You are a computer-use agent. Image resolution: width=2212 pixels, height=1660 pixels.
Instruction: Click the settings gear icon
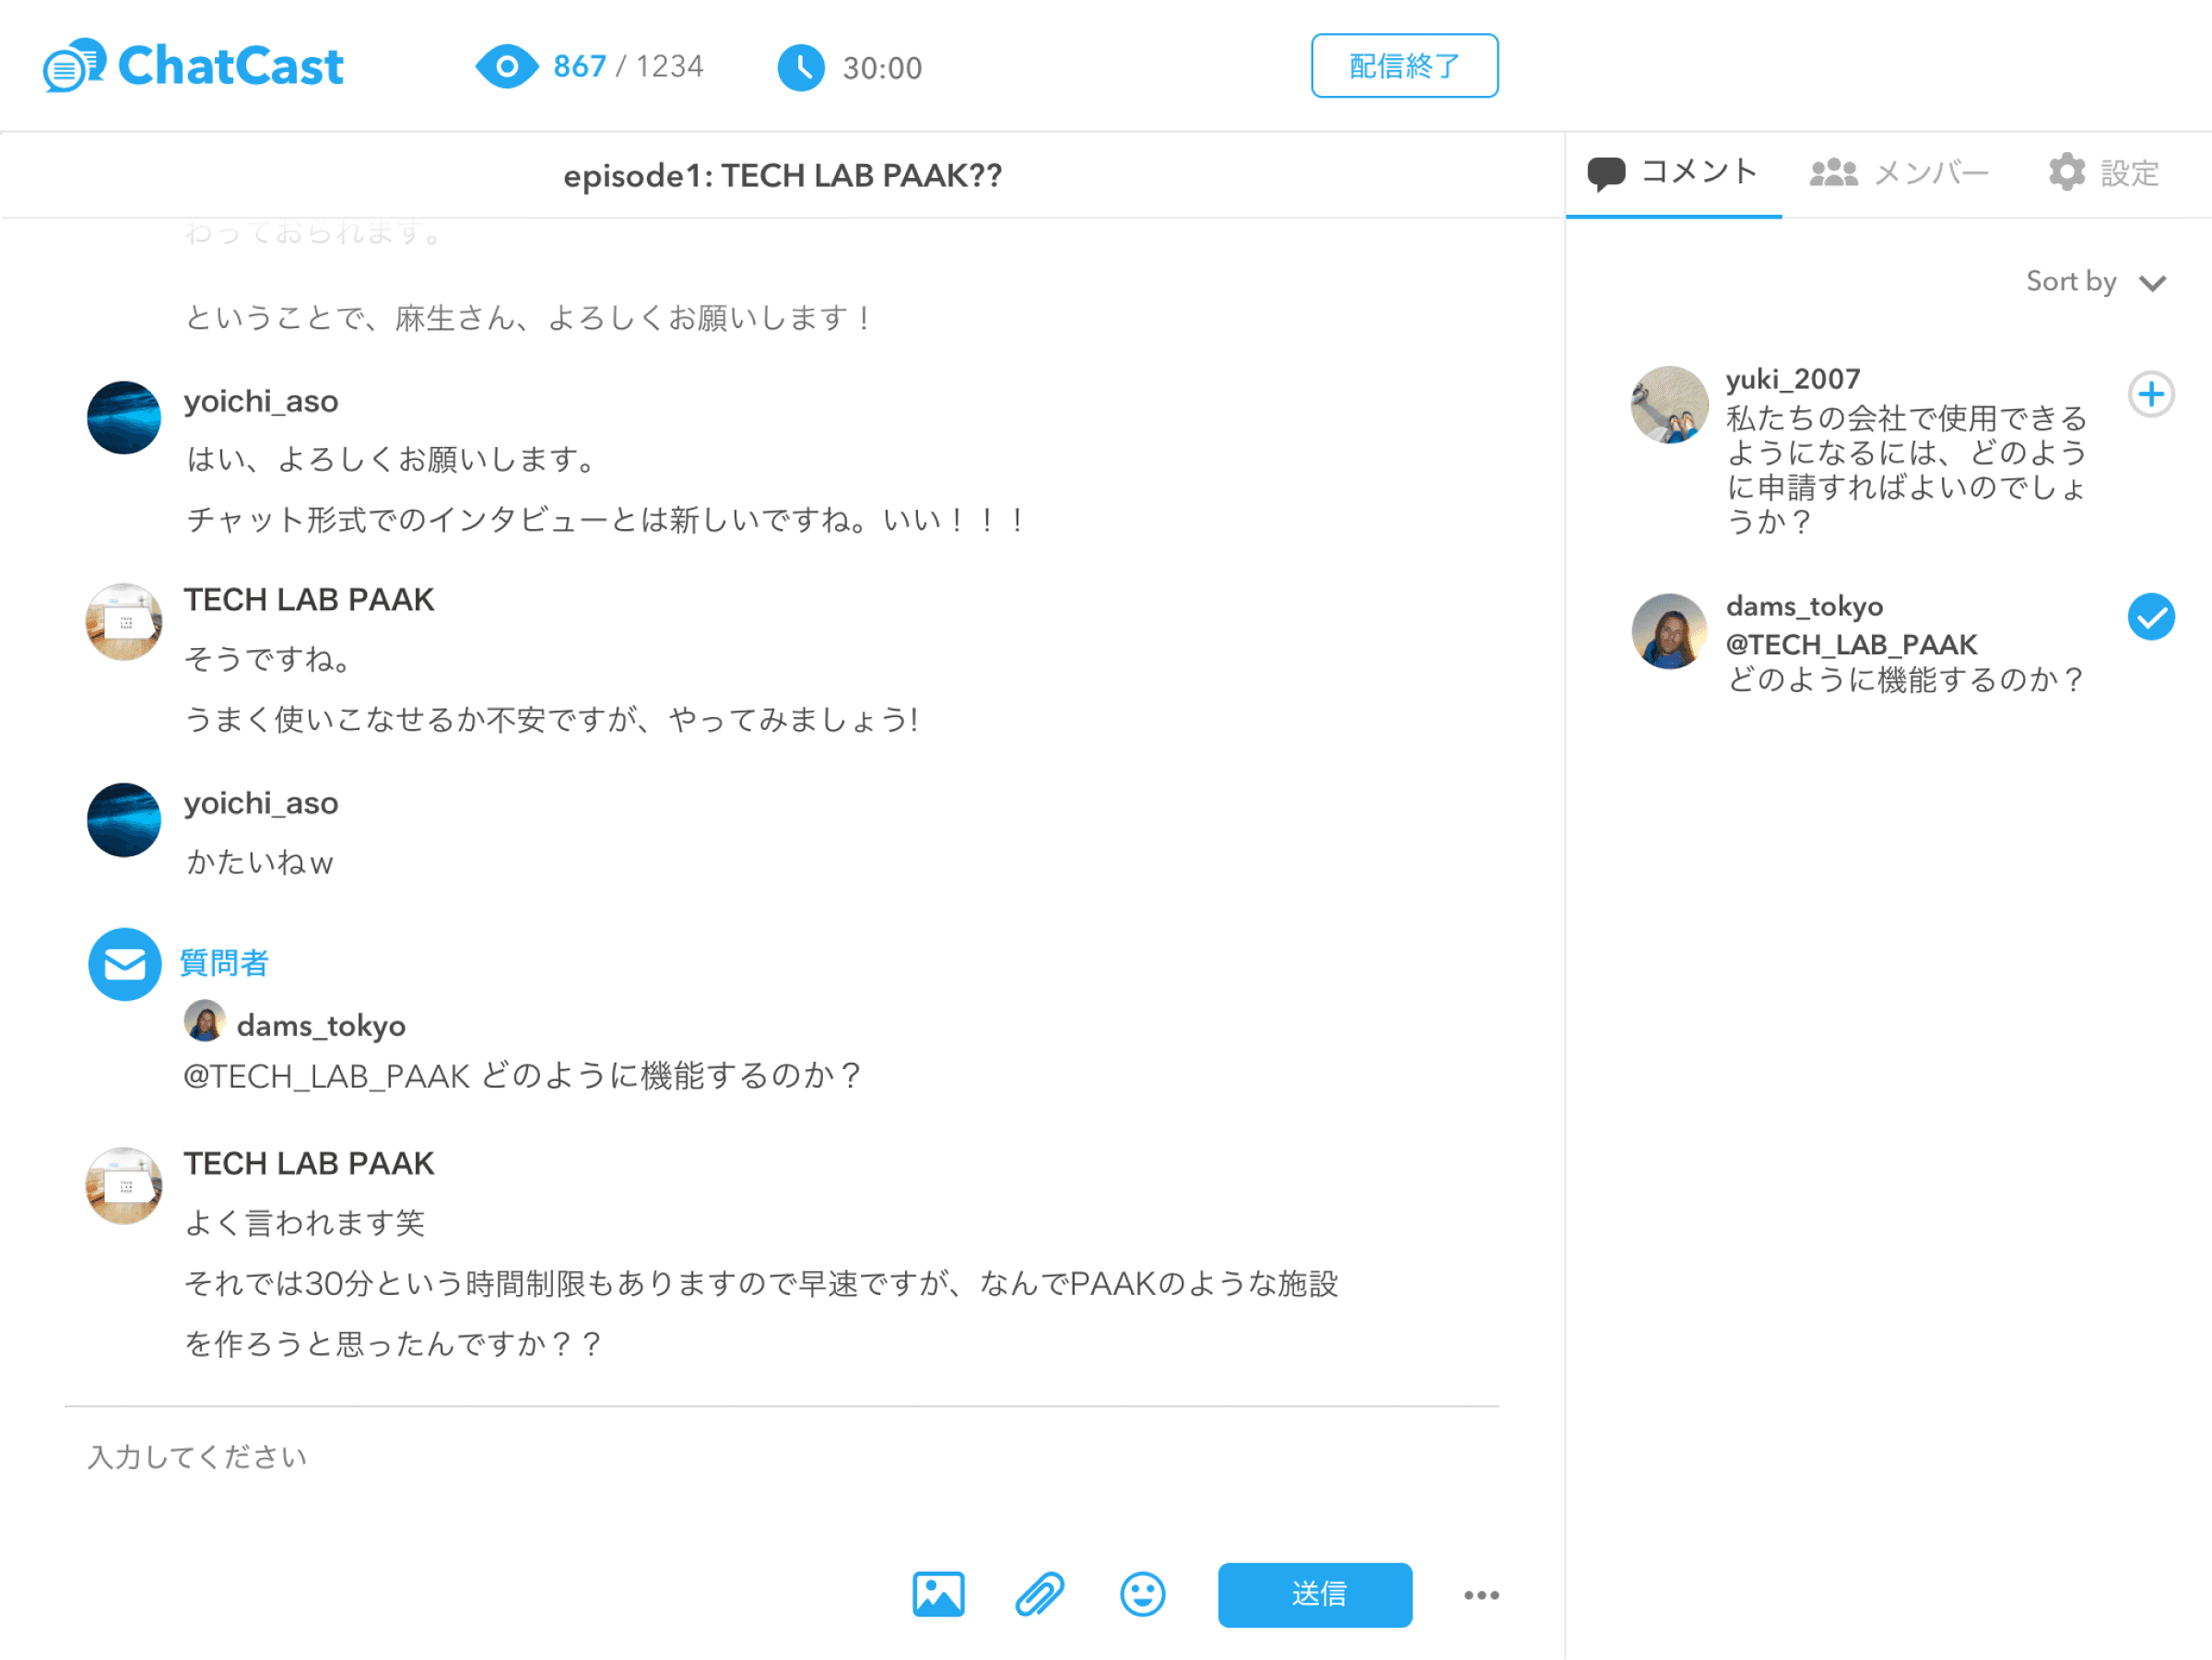[2066, 172]
